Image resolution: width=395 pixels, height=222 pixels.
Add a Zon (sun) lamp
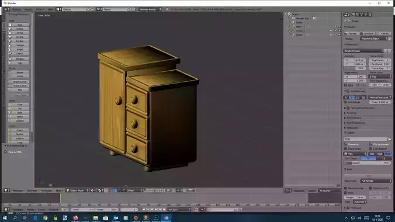18,108
